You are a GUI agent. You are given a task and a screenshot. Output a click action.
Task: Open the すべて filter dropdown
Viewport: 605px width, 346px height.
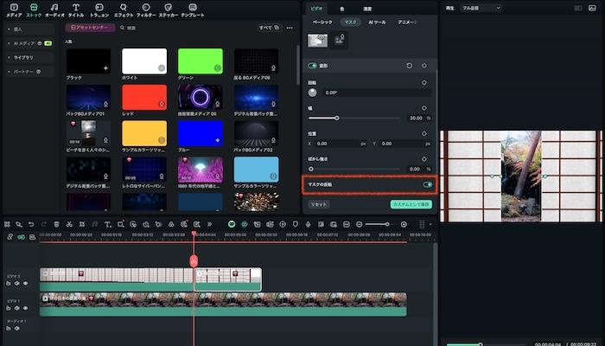(x=267, y=28)
